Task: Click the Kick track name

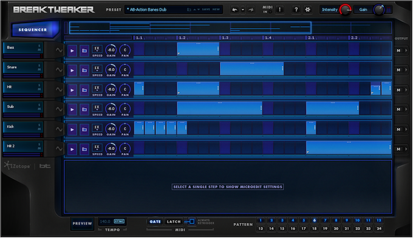Action: pos(10,127)
